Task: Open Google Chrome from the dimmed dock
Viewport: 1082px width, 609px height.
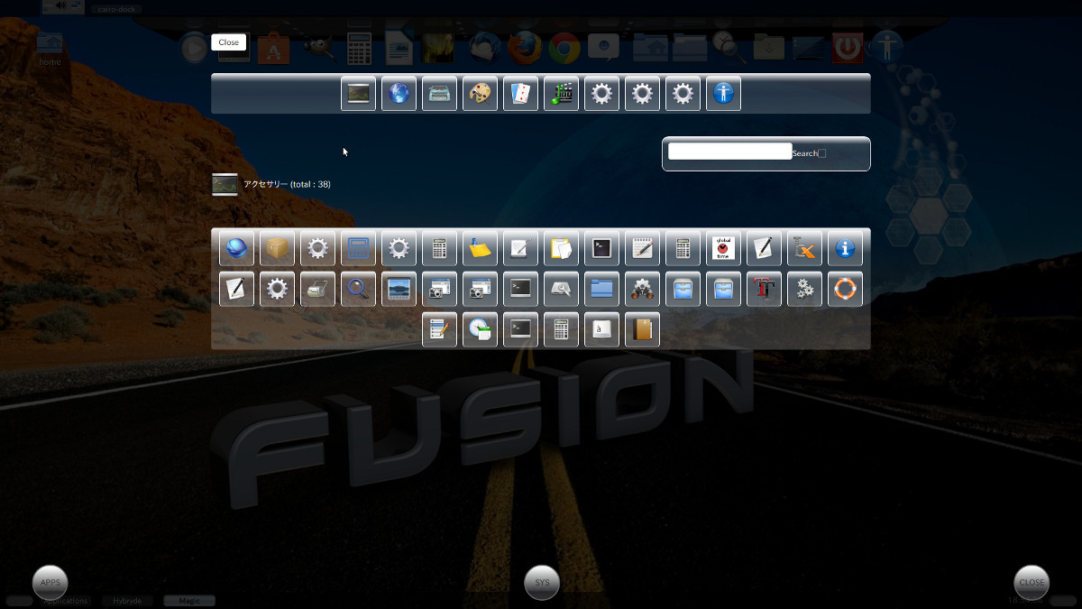Action: [564, 47]
